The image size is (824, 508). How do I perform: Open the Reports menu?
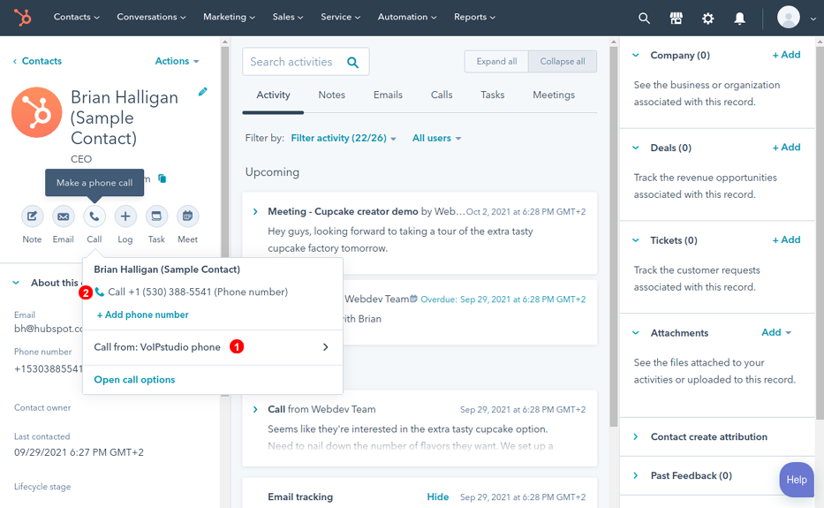(x=474, y=17)
